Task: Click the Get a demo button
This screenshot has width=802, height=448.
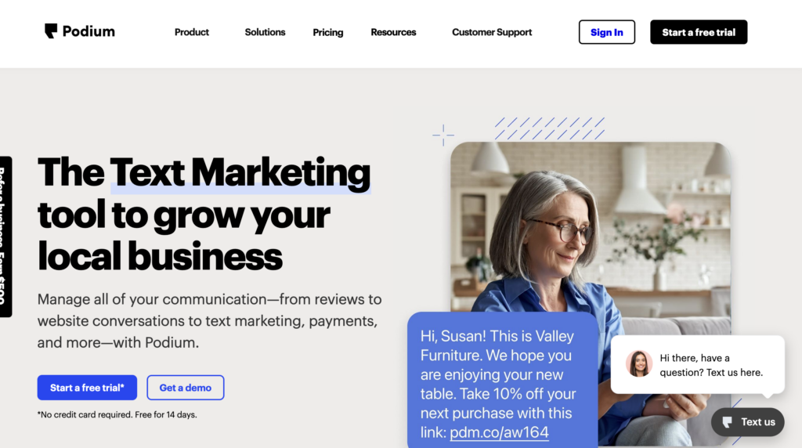Action: tap(185, 388)
